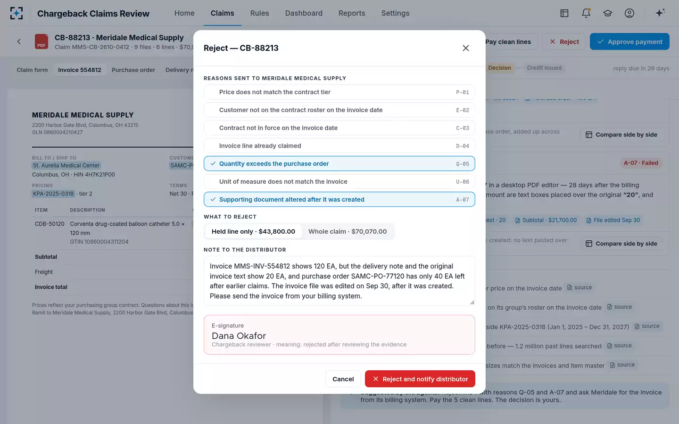Viewport: 679px width, 424px height.
Task: Open the layout panel icon in header
Action: point(564,13)
